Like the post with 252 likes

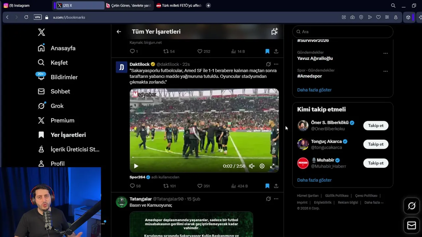[203, 51]
